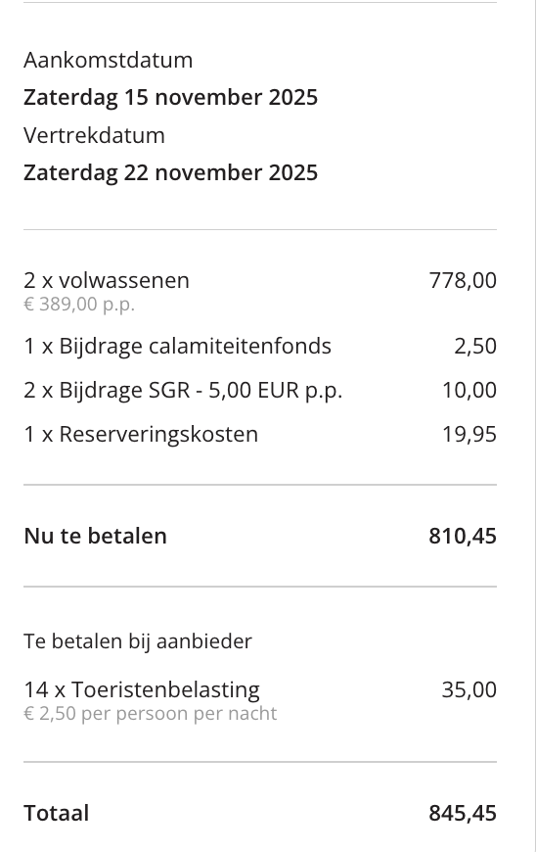Click the Nu te betalen heading
Screen dimensions: 536x852
point(95,536)
